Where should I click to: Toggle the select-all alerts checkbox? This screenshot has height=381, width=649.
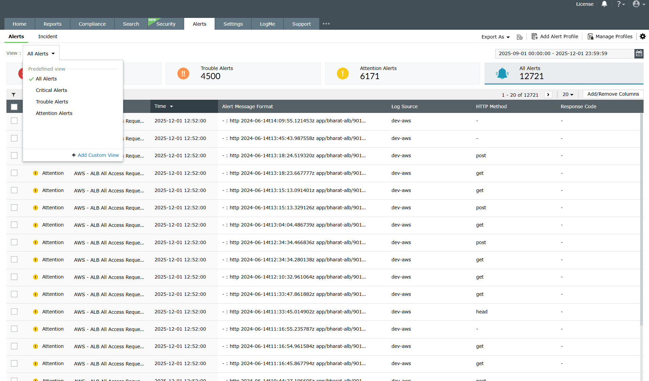pos(14,106)
